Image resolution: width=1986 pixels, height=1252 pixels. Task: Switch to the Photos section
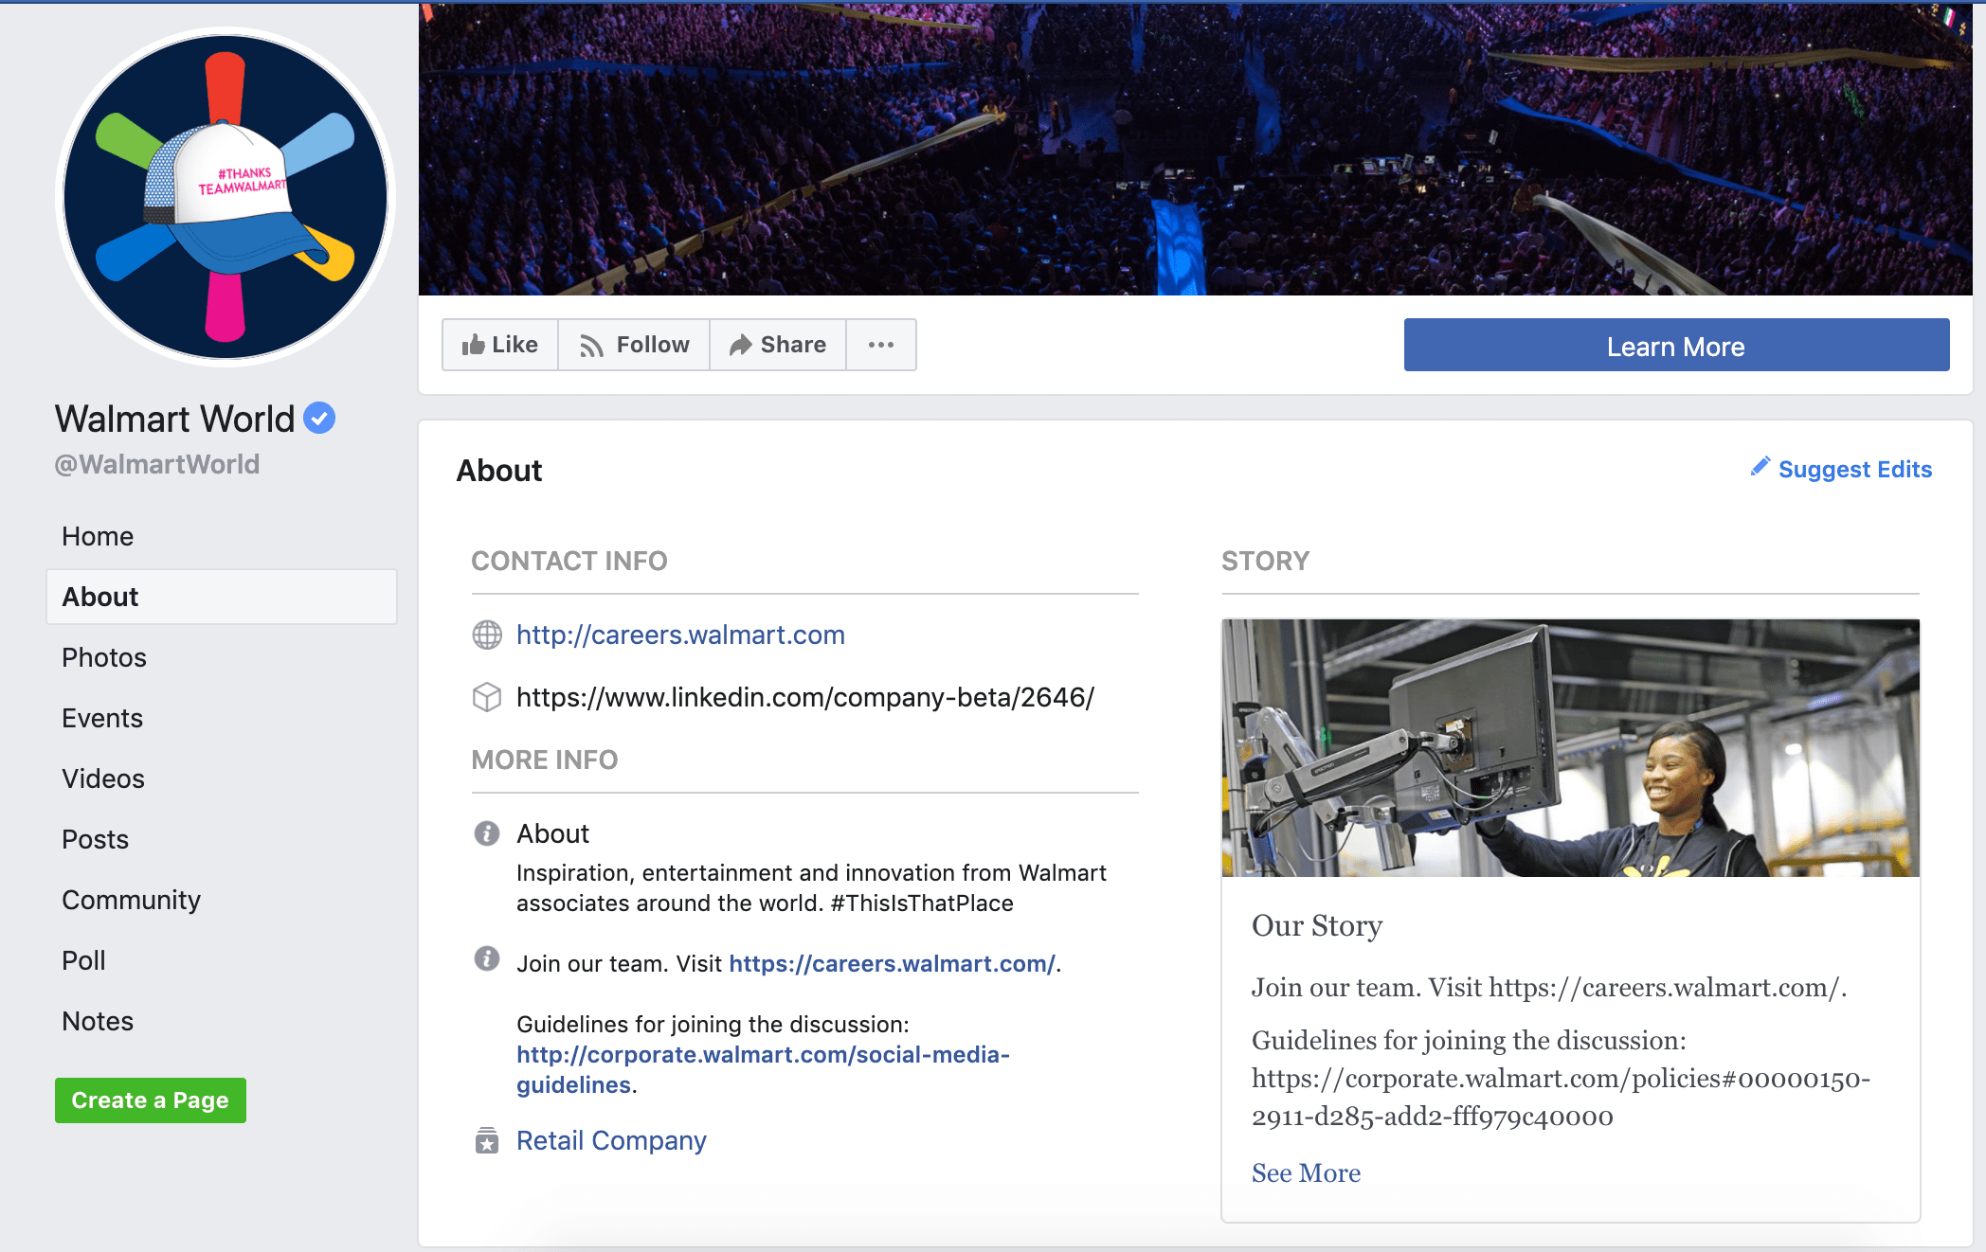tap(103, 657)
